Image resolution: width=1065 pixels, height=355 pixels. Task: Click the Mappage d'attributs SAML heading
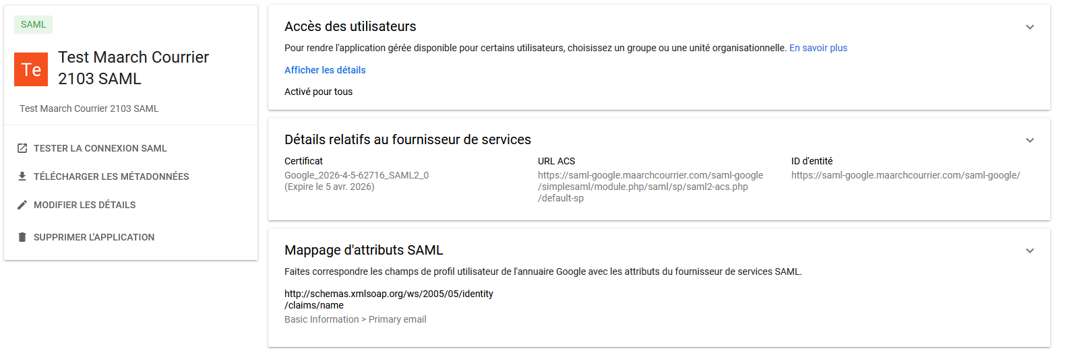click(x=364, y=250)
